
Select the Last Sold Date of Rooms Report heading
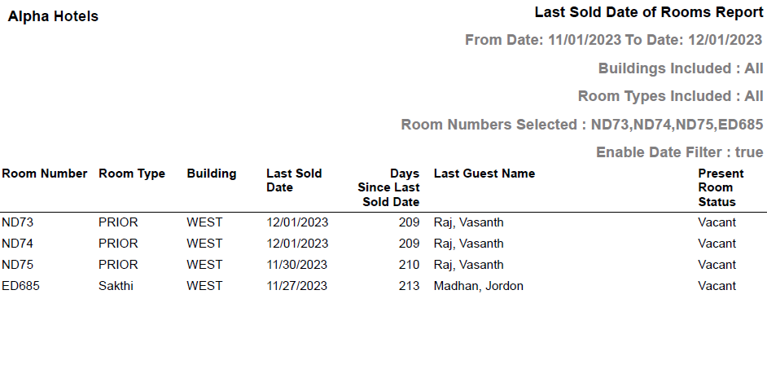(x=648, y=13)
